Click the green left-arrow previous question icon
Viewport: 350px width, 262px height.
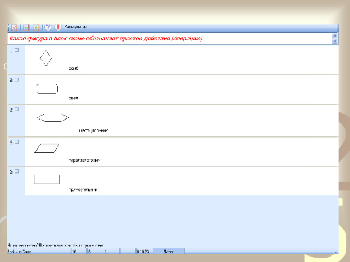coord(26,27)
